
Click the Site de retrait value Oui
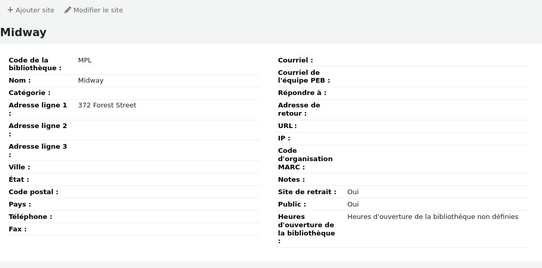click(353, 192)
